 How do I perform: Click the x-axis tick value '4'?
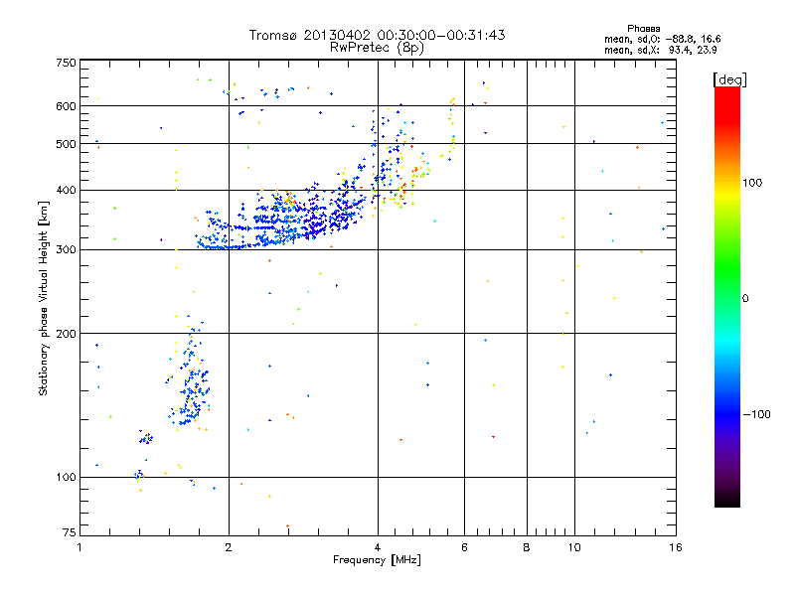tap(378, 547)
